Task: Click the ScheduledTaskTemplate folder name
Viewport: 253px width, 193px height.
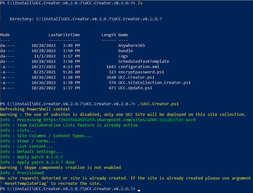Action: click(x=143, y=61)
